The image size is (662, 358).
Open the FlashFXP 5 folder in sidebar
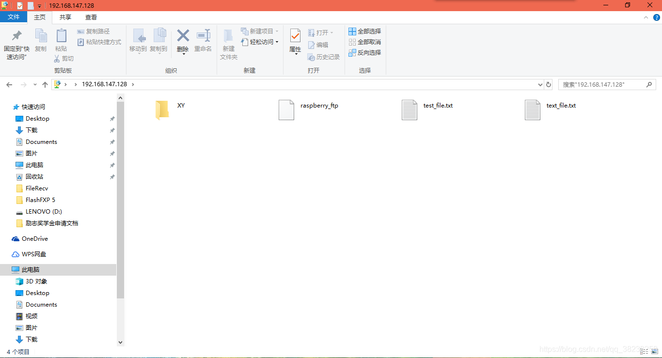point(40,200)
